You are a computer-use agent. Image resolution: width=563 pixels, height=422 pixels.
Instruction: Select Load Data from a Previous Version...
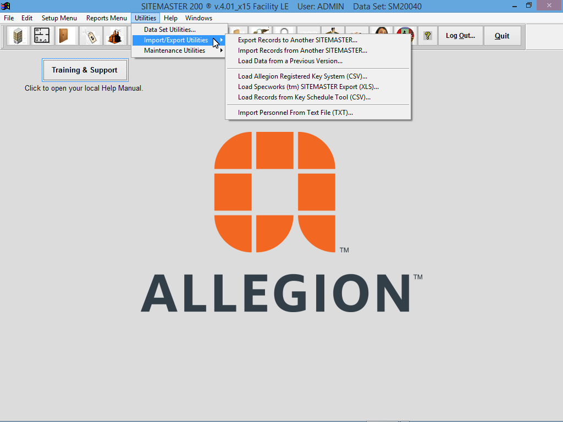coord(318,60)
